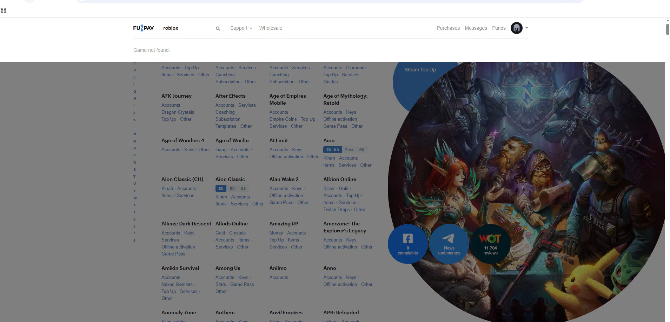Open the Alan Wake 2 title

click(x=284, y=179)
